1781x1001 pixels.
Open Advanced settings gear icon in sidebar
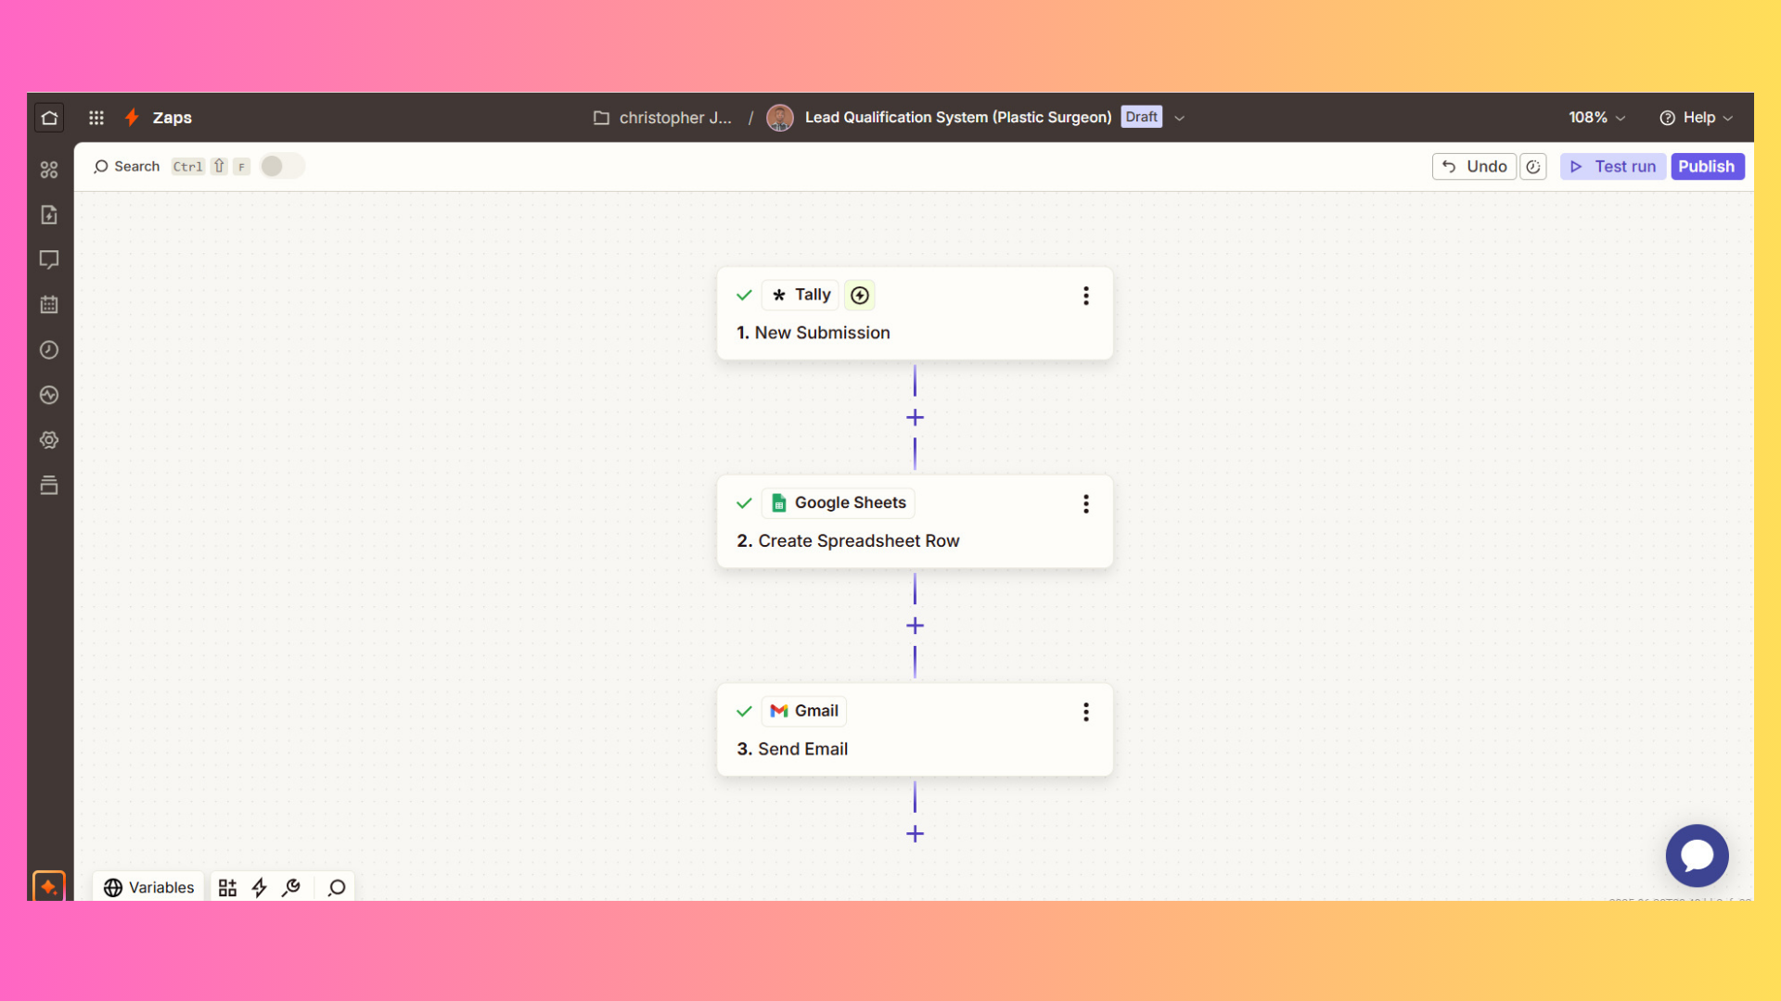(x=49, y=440)
